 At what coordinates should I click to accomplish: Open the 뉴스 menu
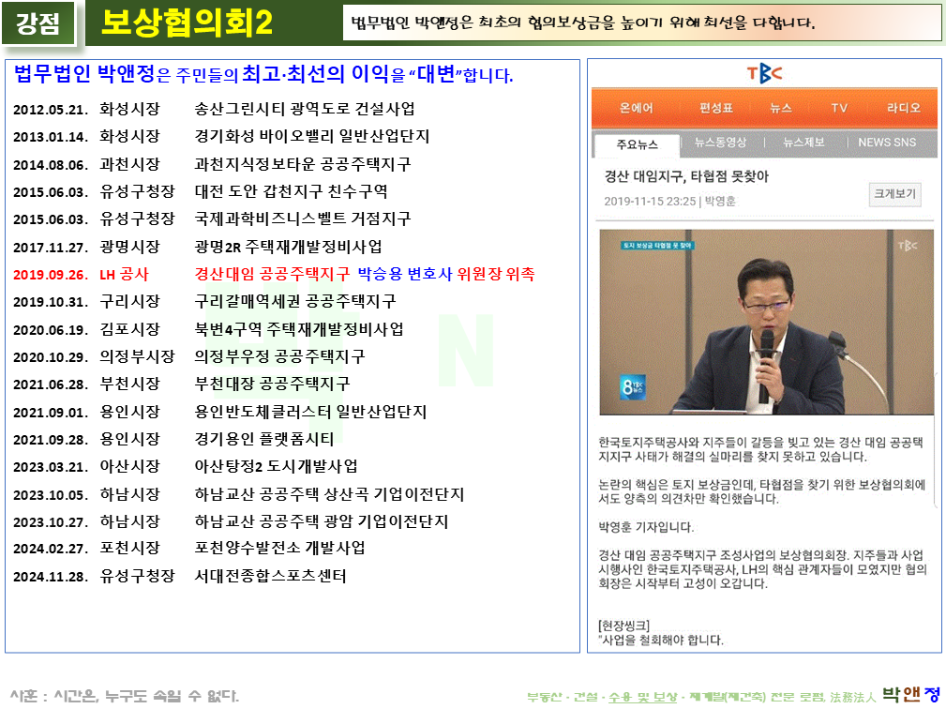click(x=781, y=108)
